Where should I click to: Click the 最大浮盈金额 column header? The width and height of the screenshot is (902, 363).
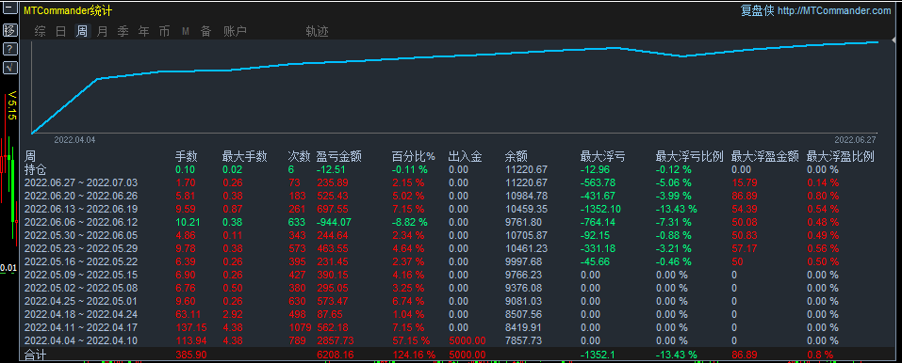765,156
